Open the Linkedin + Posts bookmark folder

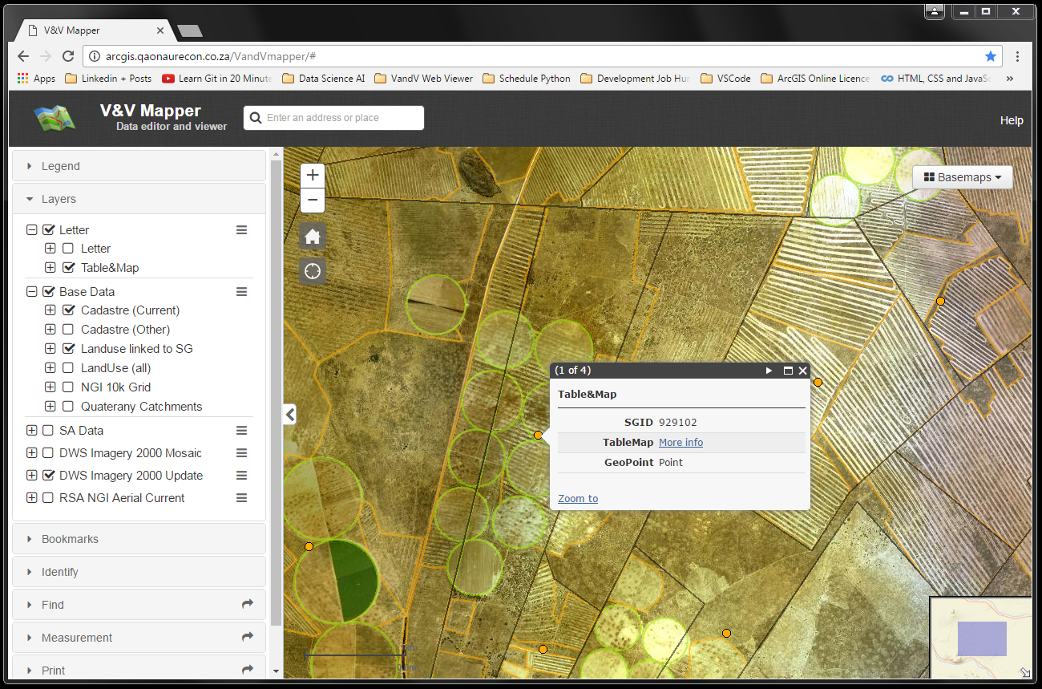click(x=108, y=79)
